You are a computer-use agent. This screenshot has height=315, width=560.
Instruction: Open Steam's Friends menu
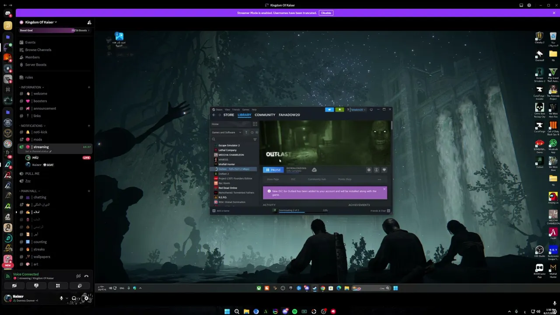(x=236, y=109)
